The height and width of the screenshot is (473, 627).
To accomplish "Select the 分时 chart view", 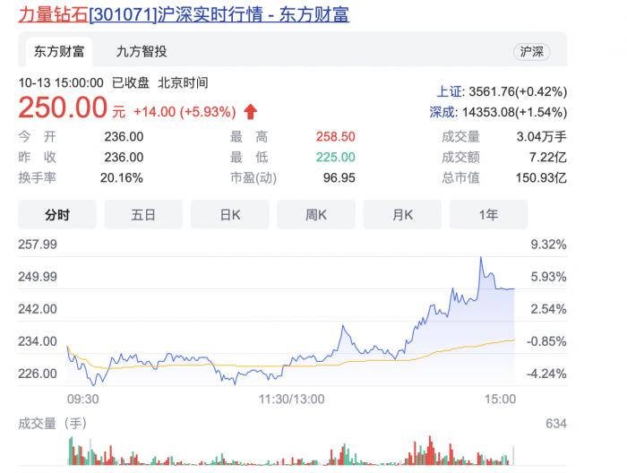I will [57, 215].
